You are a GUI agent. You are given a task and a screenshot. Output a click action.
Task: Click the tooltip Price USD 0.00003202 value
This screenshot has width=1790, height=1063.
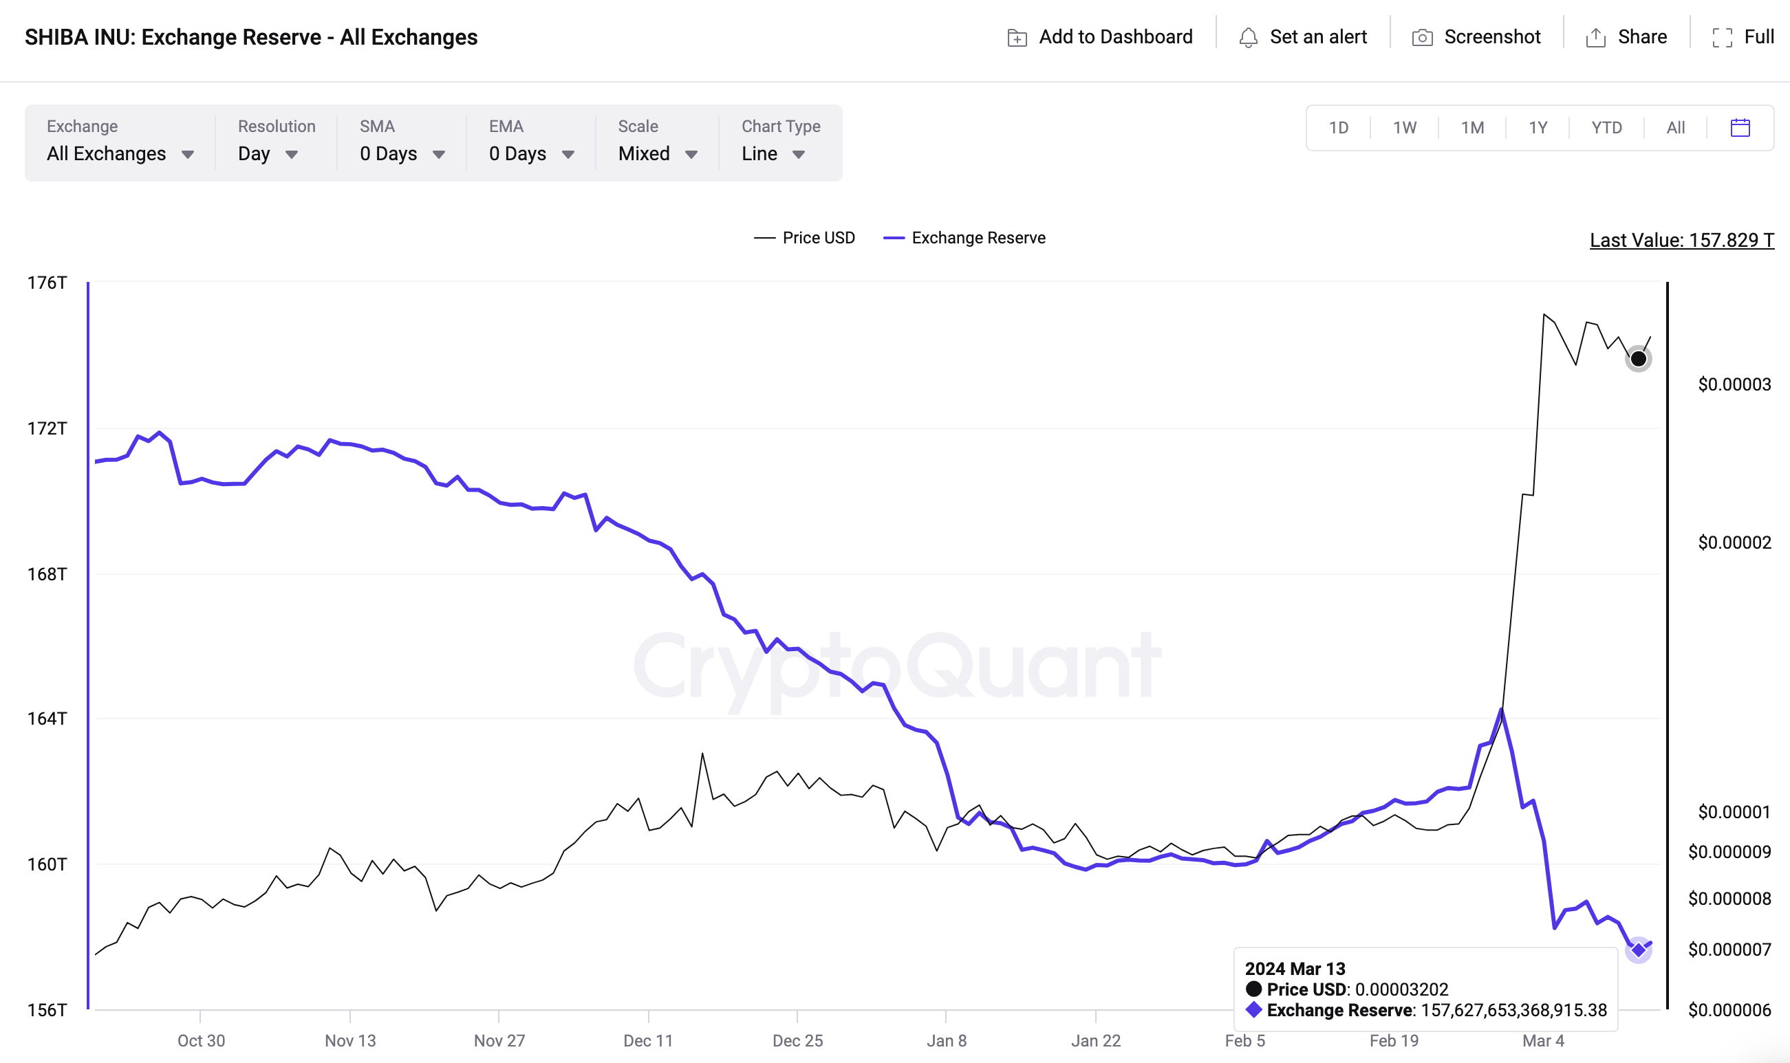coord(1401,989)
